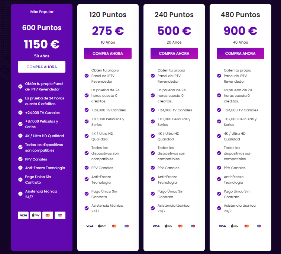Choose COMPRA AHORA under 900 € price
Screen dimensions: 281x254
point(240,54)
